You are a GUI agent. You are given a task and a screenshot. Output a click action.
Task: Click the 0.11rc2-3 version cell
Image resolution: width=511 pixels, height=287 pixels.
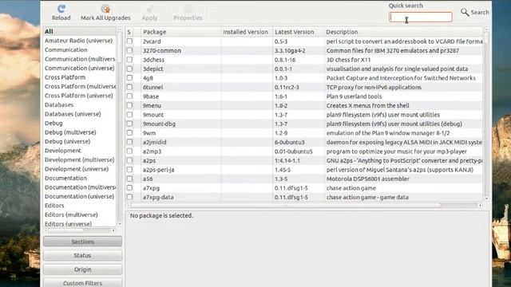pos(287,87)
